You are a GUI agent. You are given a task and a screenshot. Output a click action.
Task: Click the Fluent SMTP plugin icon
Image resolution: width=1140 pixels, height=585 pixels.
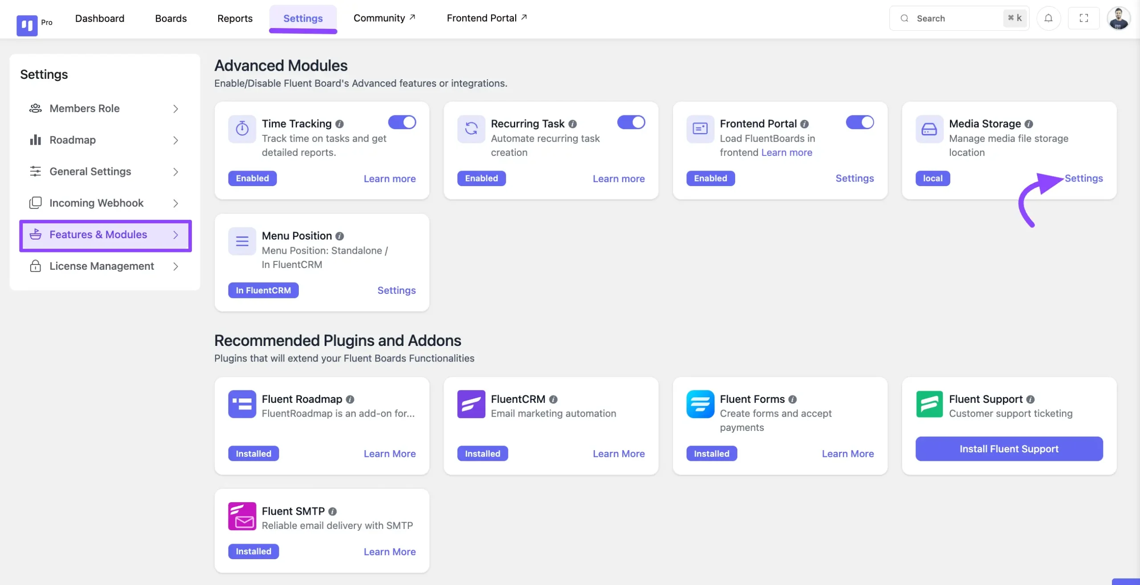click(242, 516)
